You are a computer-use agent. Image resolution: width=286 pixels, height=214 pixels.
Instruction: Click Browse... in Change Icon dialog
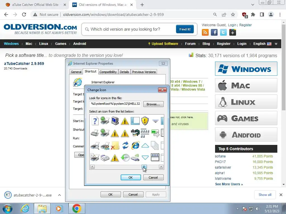pos(153,104)
